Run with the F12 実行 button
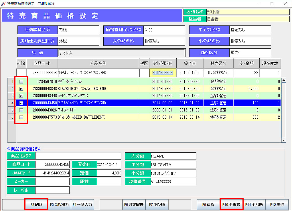292x211 pixels. [x=277, y=205]
